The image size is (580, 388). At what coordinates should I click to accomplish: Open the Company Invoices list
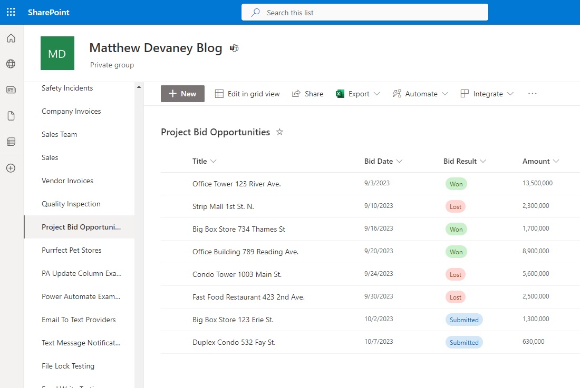point(71,111)
